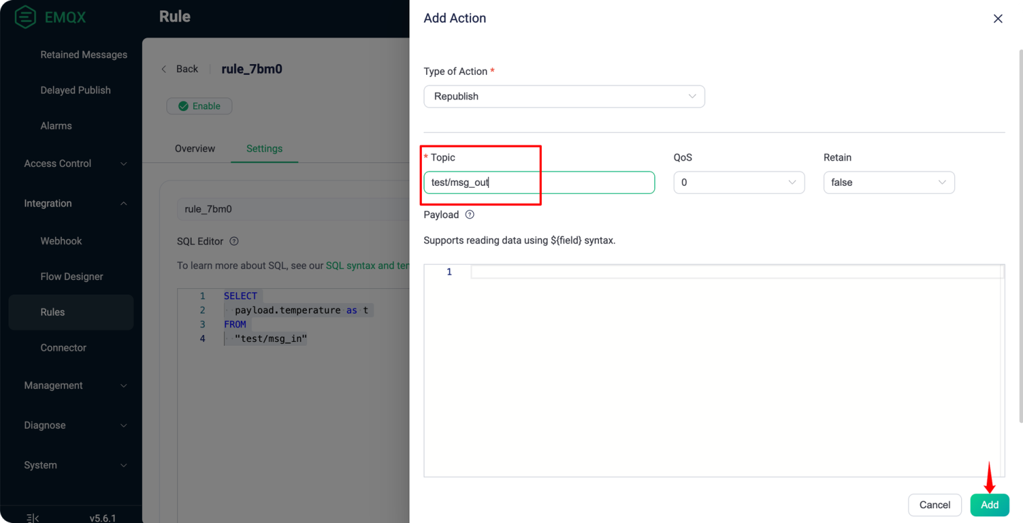Select Flow Designer in the sidebar

click(71, 276)
